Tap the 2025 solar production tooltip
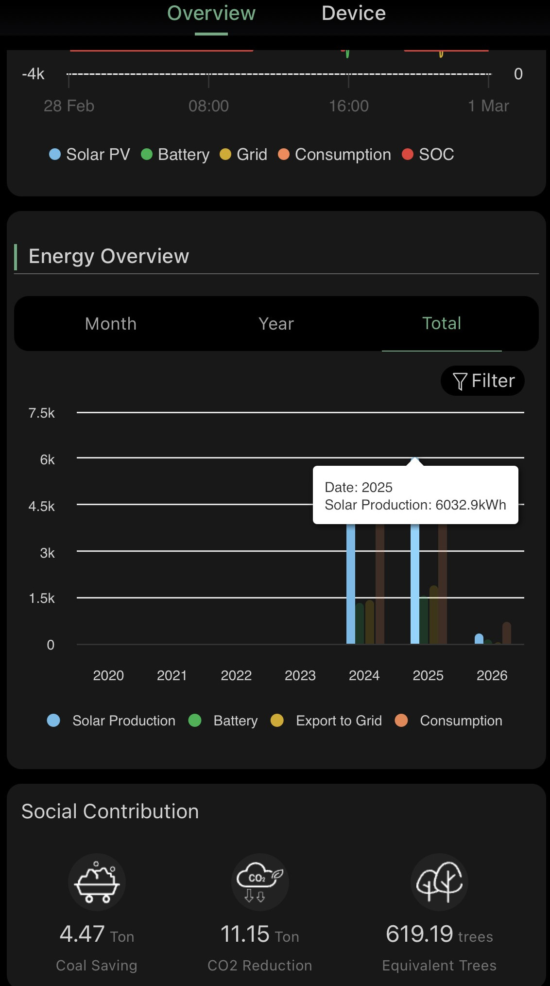 tap(415, 495)
